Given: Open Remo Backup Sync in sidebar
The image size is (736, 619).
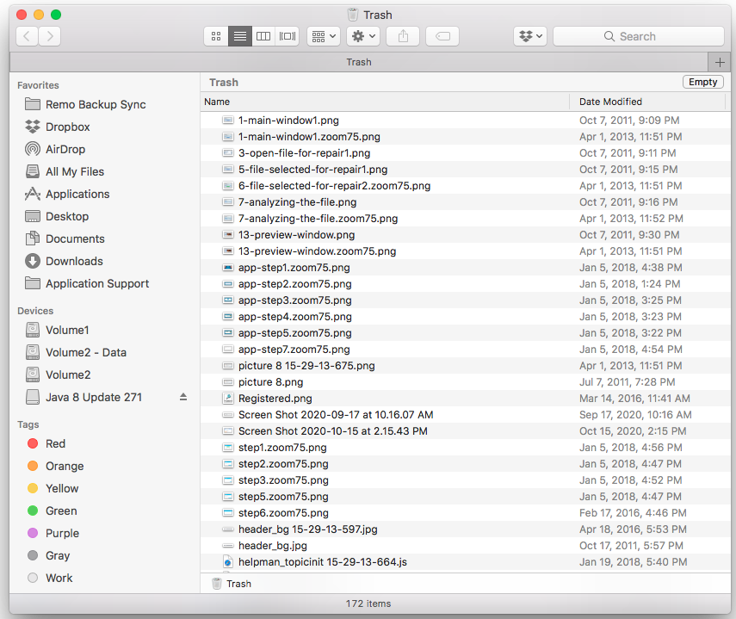Looking at the screenshot, I should tap(96, 104).
